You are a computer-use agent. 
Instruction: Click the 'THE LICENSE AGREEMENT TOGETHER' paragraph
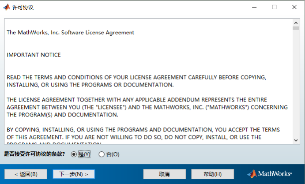(x=147, y=107)
